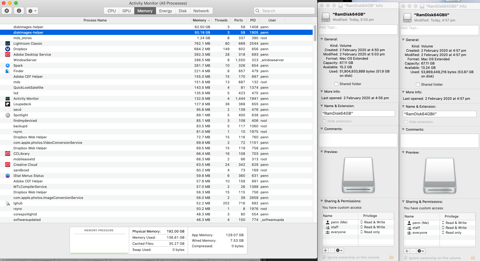Screen dimensions: 480x261
Task: Toggle Shared folder in RamDisk64GBII Info
Action: (x=418, y=84)
